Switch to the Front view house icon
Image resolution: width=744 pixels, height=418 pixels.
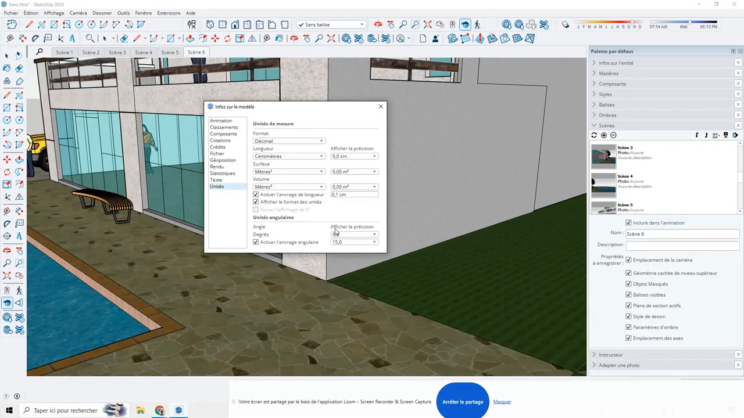(x=235, y=24)
